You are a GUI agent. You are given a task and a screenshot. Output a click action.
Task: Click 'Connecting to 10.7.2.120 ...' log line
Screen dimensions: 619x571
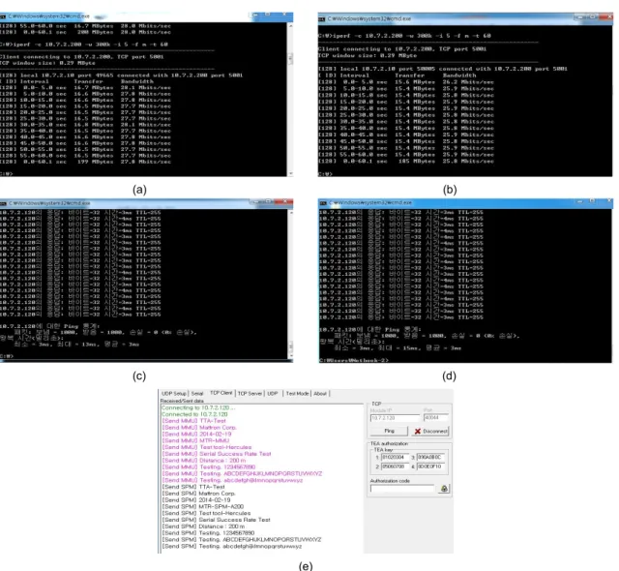pyautogui.click(x=198, y=407)
